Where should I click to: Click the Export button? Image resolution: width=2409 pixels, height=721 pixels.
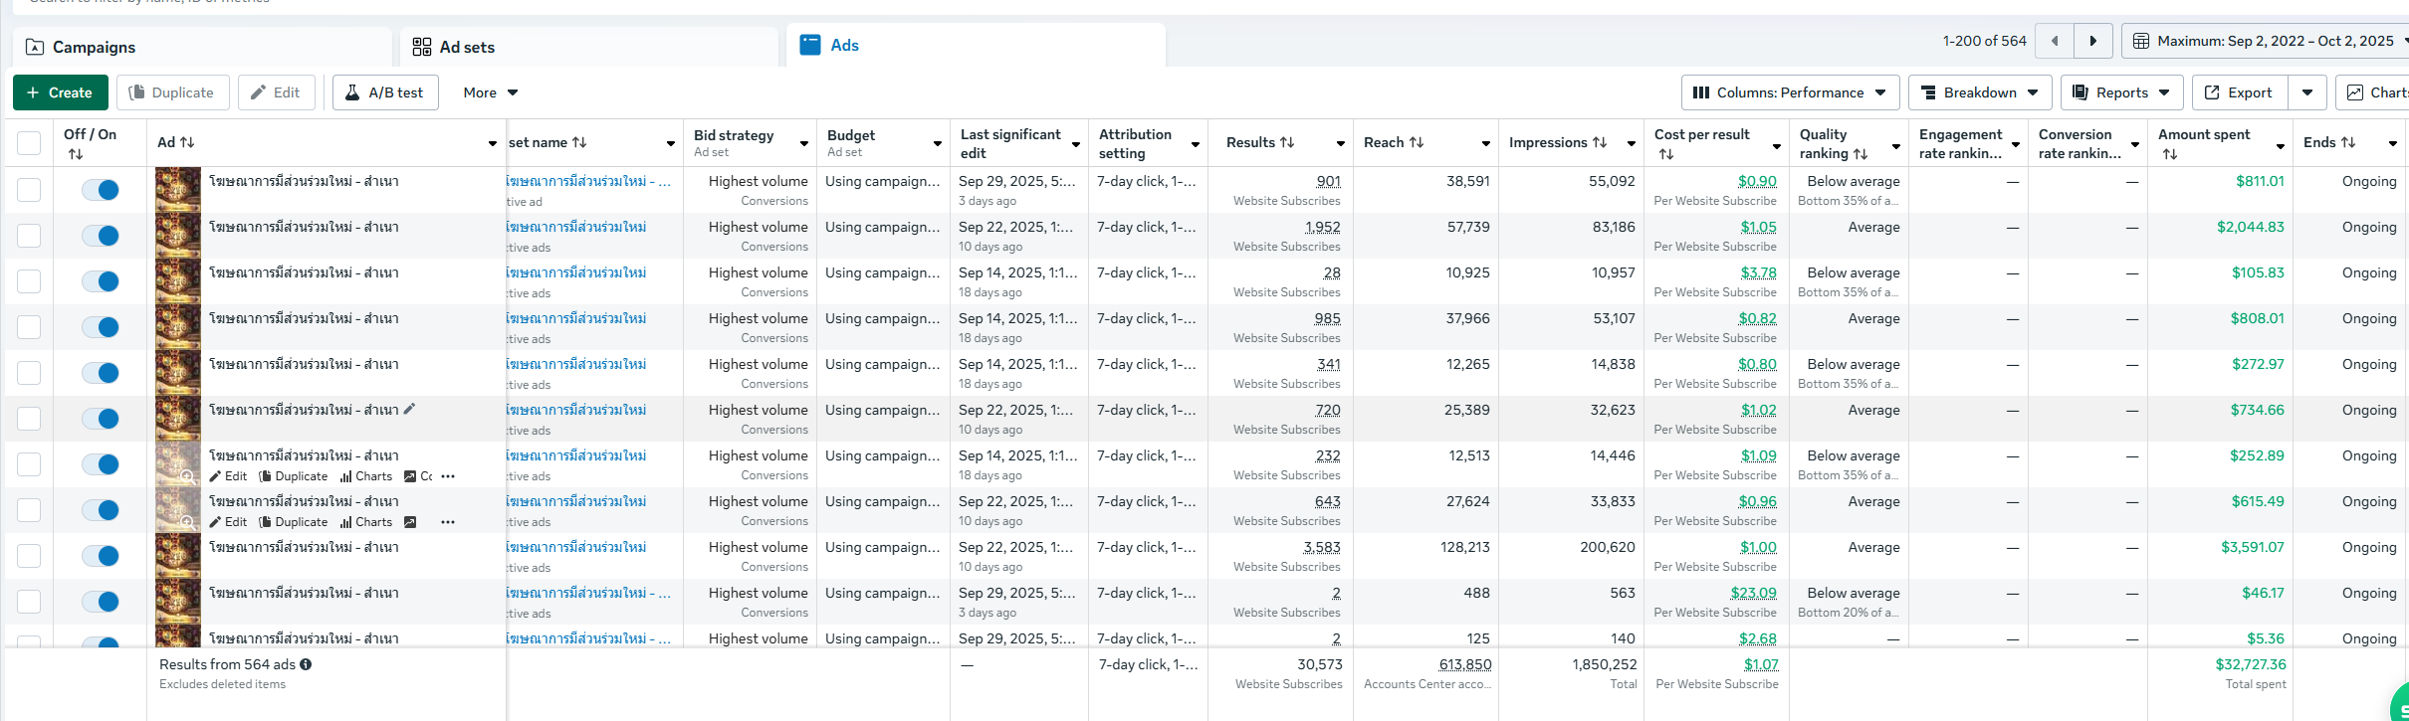coord(2239,92)
